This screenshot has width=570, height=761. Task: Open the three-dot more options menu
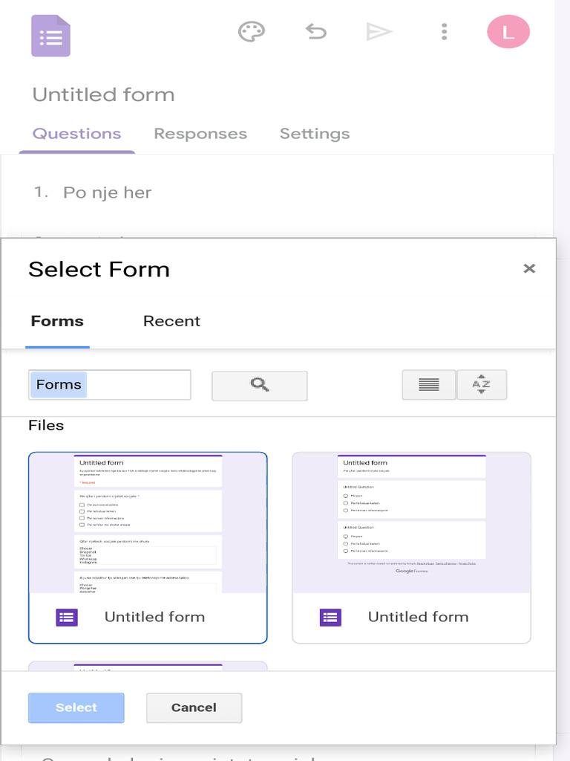pos(444,32)
